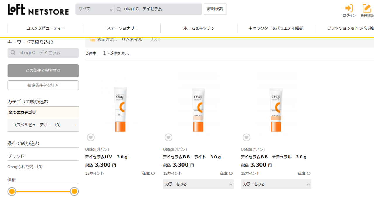This screenshot has height=197, width=374.
Task: Click the 在庫 ○ status of デイセラムＢＢ ナチュラル
Action: coord(304,173)
